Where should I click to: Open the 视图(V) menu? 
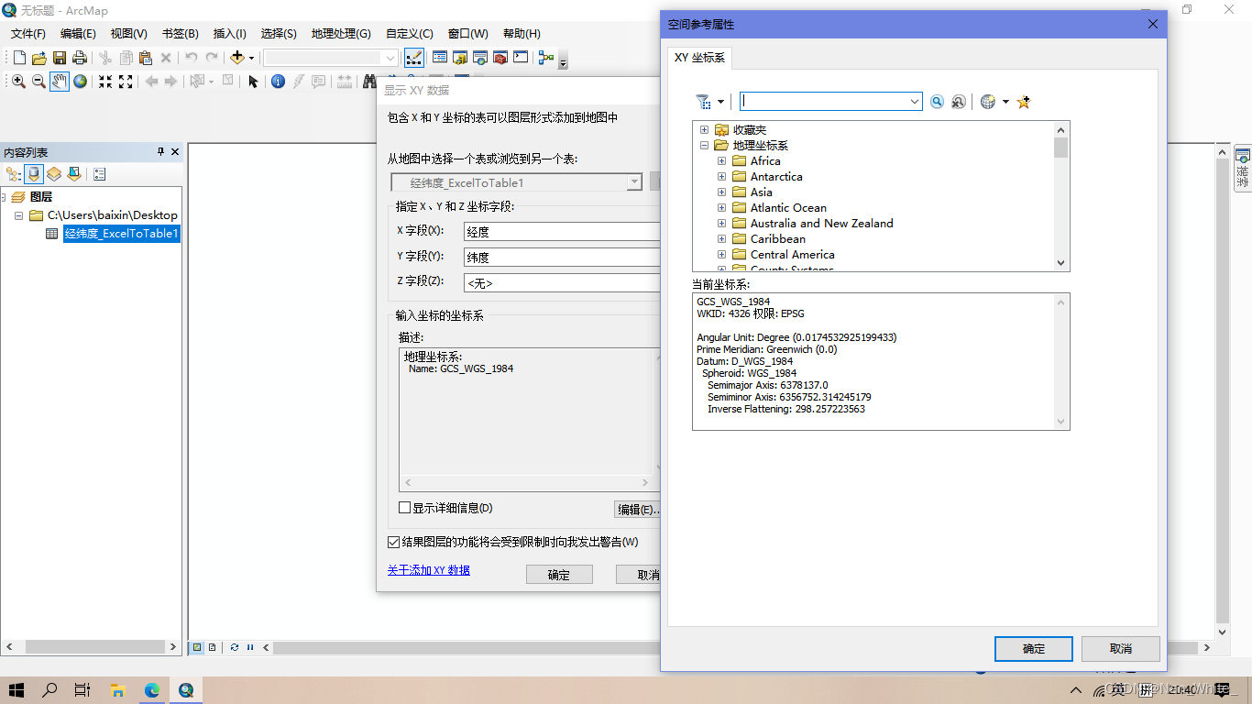[129, 34]
